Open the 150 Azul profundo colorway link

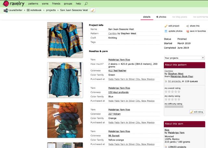coord(118,92)
